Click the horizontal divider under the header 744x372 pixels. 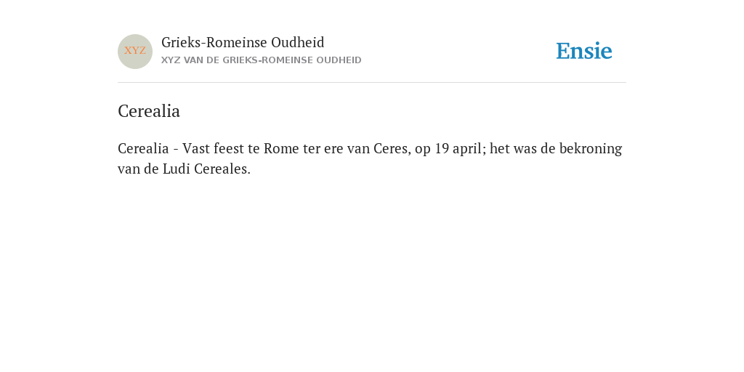click(x=372, y=83)
